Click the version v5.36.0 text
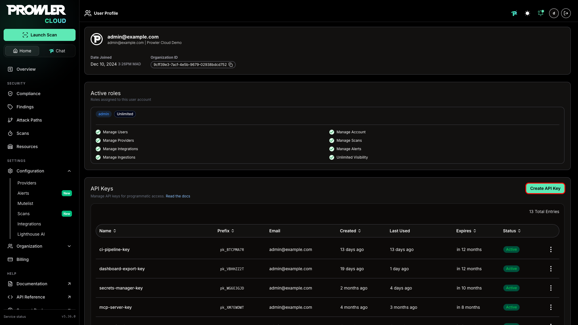This screenshot has width=578, height=325. click(x=69, y=317)
